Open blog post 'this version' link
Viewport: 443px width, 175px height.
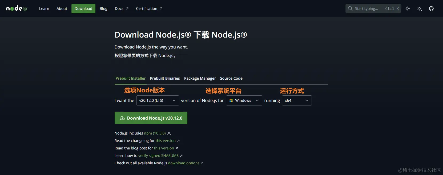[x=164, y=148]
